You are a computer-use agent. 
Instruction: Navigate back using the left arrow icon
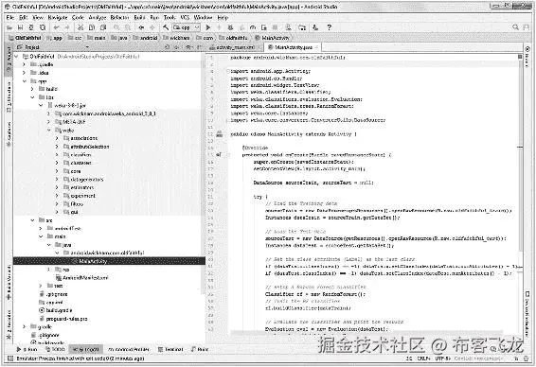141,27
